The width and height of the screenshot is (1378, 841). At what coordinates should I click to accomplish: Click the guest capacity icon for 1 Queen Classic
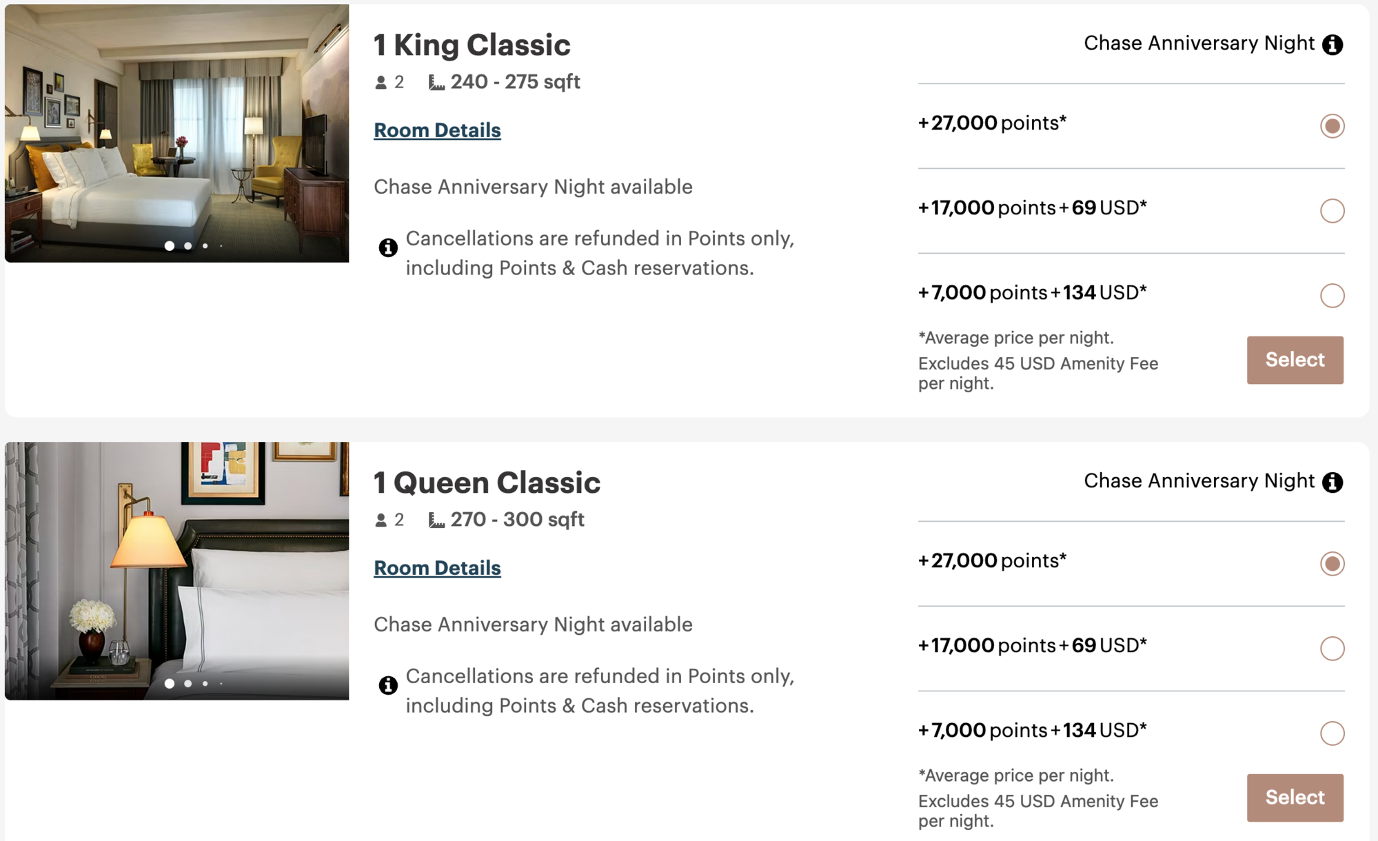coord(381,519)
